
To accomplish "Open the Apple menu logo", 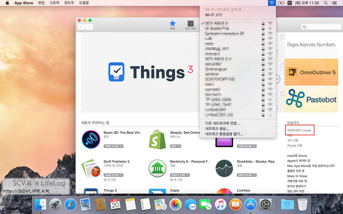I will click(x=7, y=3).
